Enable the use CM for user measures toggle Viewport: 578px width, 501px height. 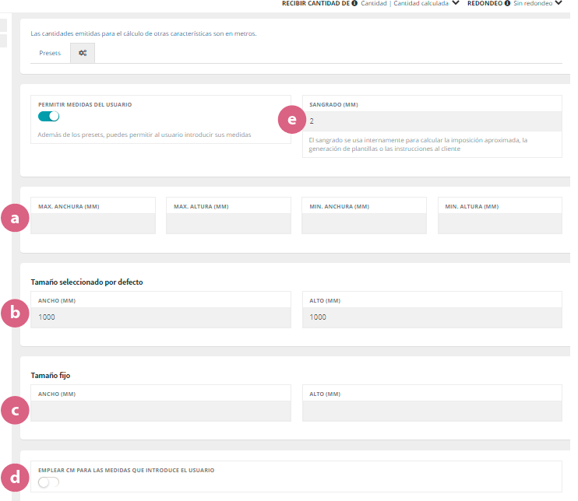coord(48,482)
